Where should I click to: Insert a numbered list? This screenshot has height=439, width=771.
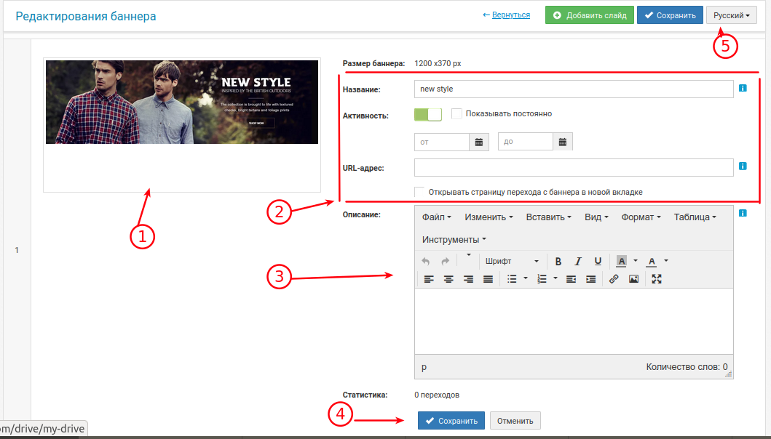[542, 279]
